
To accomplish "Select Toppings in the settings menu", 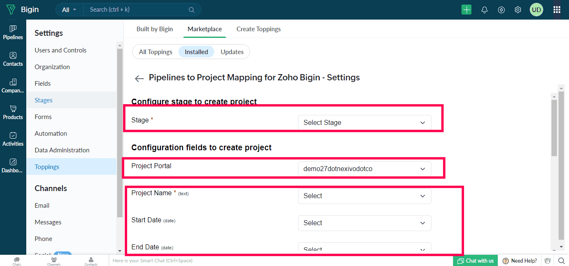I will 71,167.
